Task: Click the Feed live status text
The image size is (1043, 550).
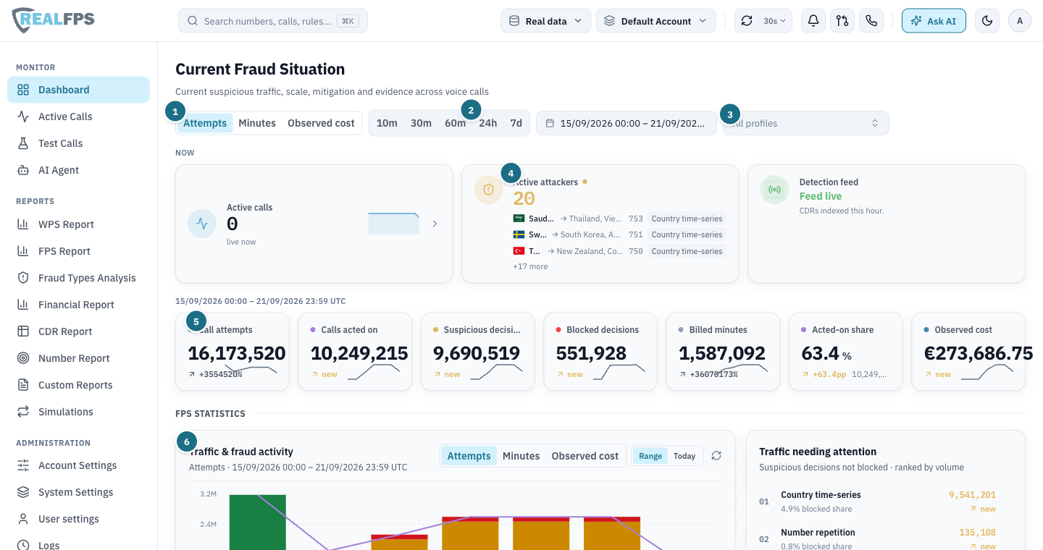Action: (821, 196)
